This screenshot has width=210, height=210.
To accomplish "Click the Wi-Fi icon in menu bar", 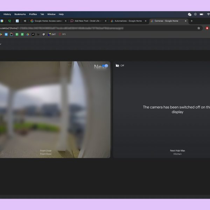I will tap(208, 14).
